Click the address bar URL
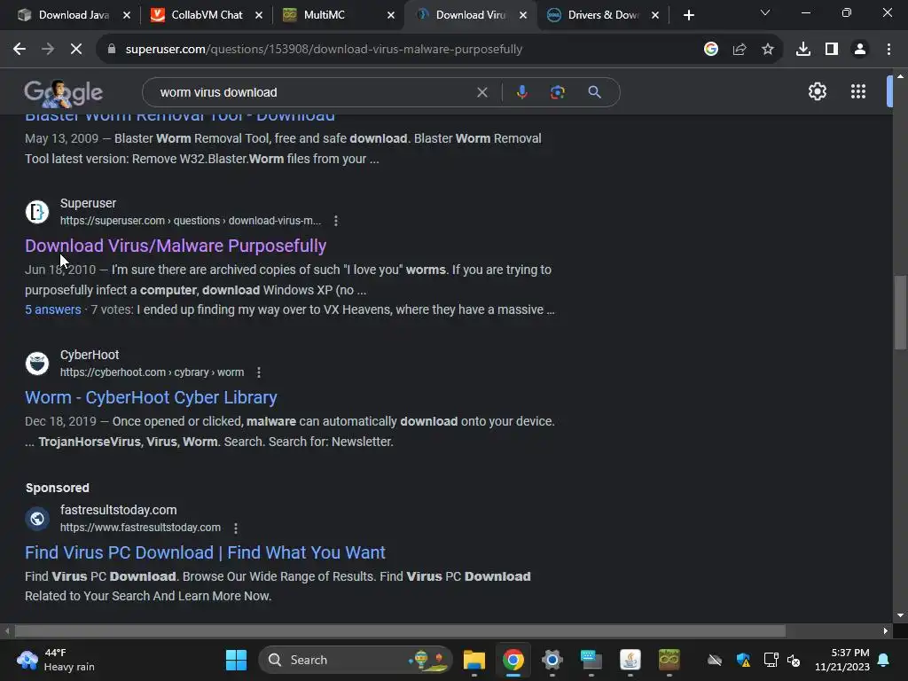This screenshot has height=681, width=908. click(x=324, y=50)
